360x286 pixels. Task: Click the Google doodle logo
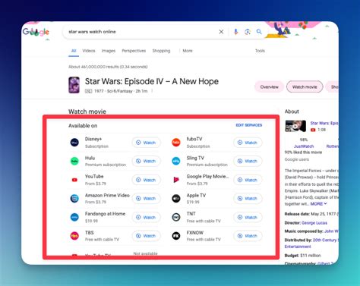click(36, 32)
